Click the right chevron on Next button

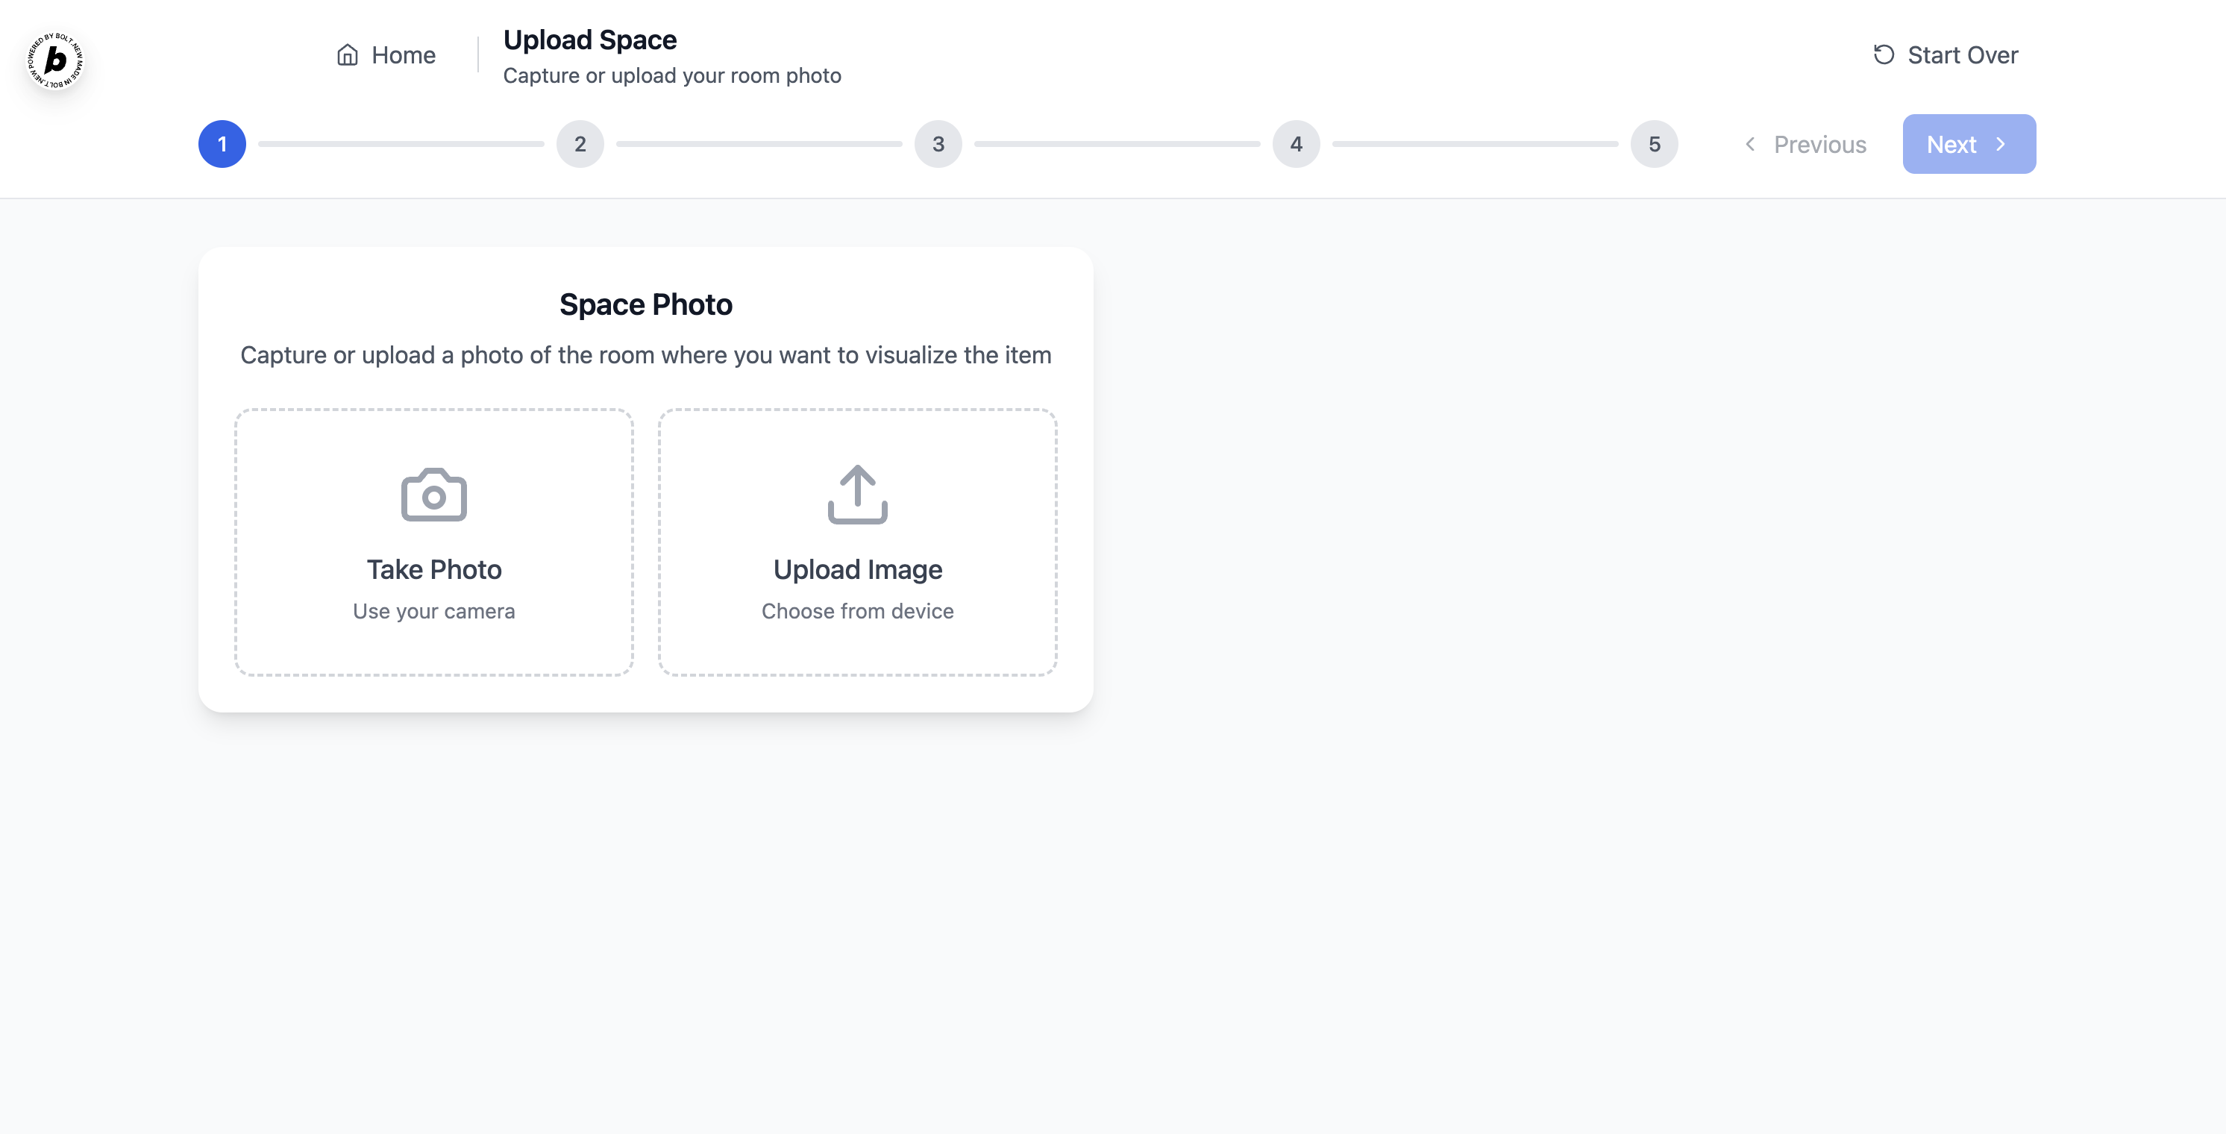(2001, 144)
